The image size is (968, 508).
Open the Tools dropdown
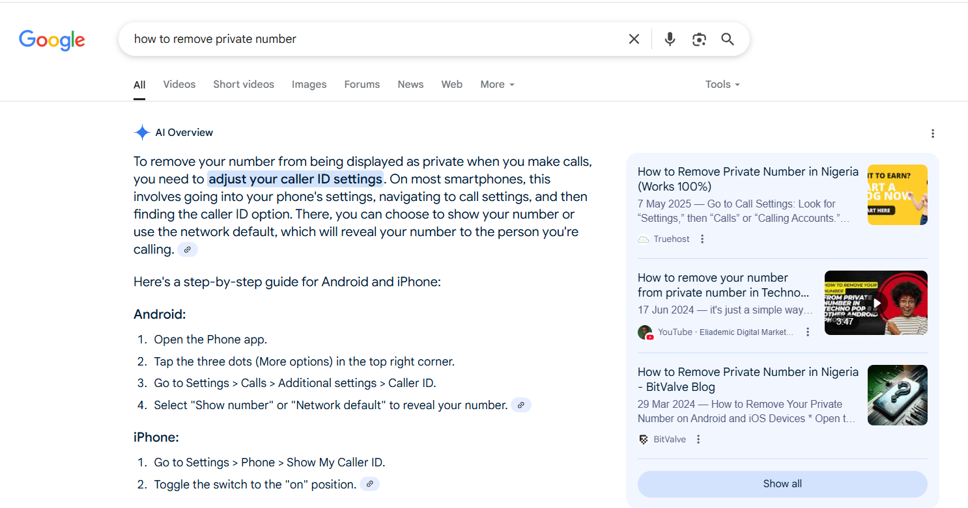(x=722, y=84)
